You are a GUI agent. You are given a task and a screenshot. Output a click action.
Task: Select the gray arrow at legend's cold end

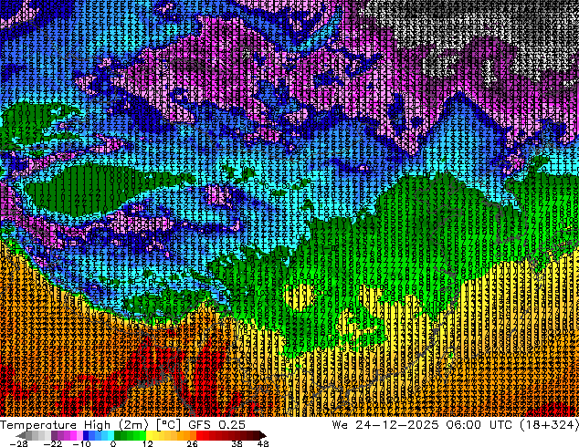coord(21,435)
